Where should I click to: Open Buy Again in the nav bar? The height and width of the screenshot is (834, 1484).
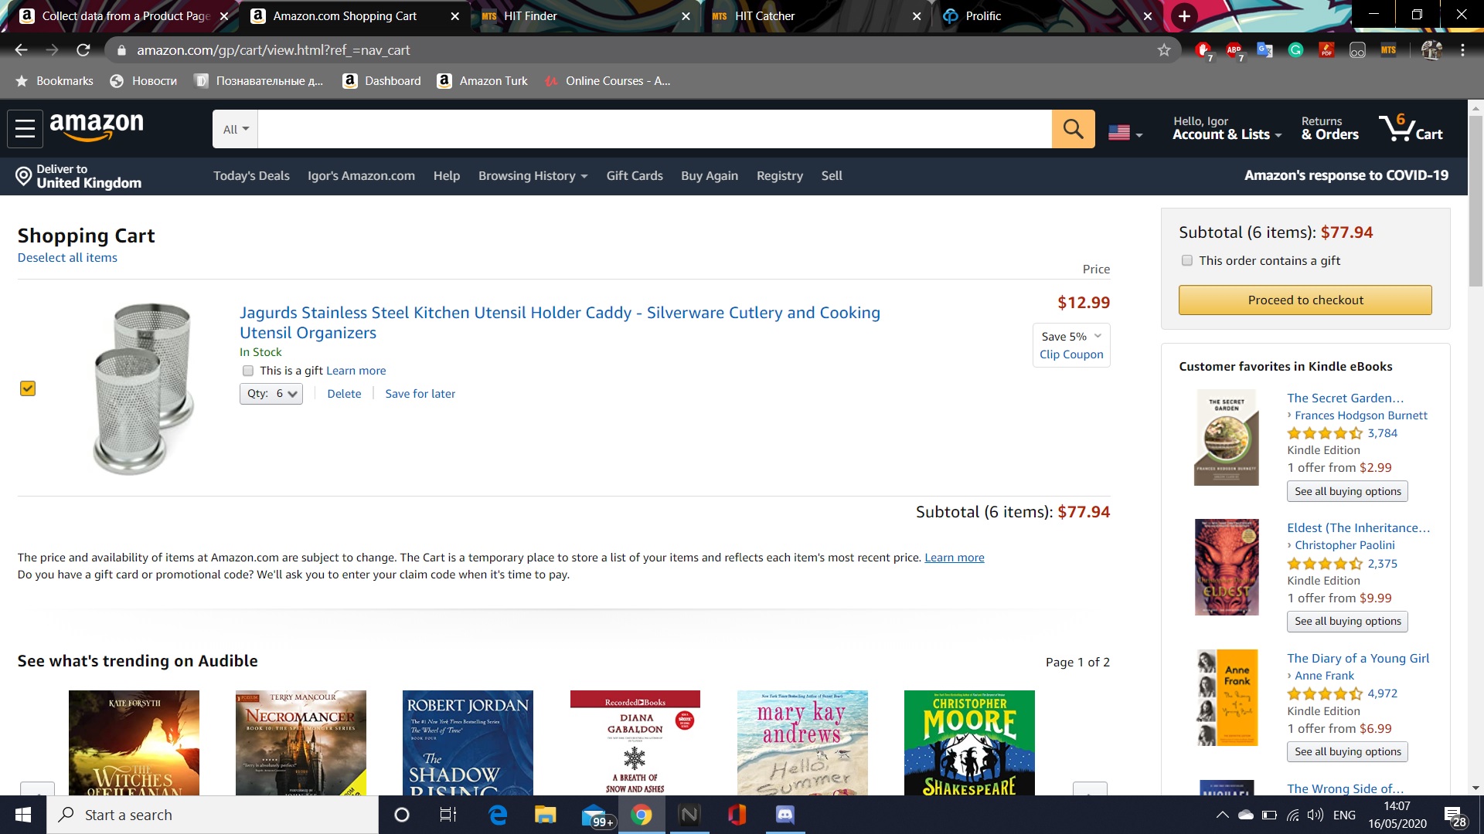pyautogui.click(x=710, y=176)
